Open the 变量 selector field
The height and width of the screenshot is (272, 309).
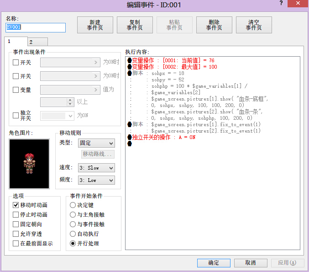tap(70, 90)
